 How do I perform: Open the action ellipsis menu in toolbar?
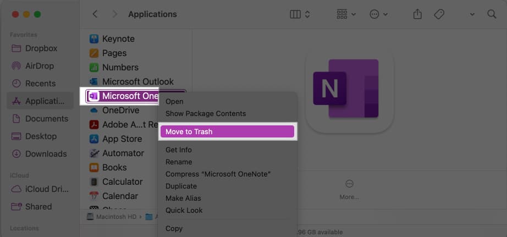point(374,14)
